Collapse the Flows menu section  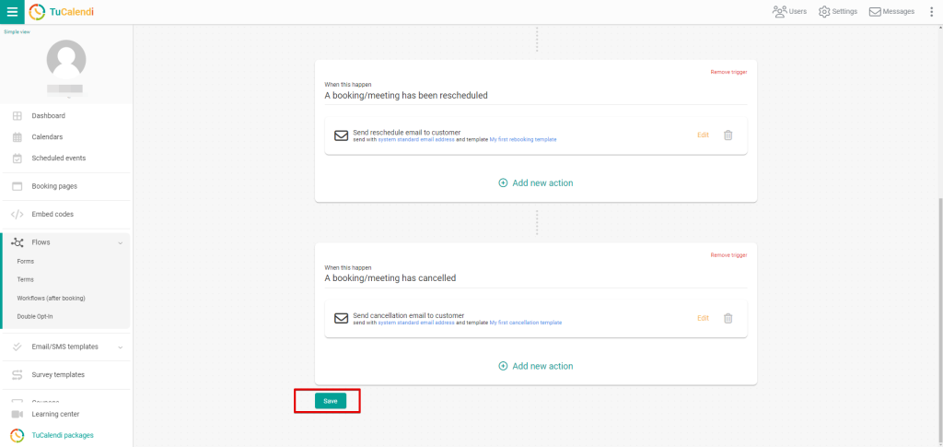(x=120, y=242)
